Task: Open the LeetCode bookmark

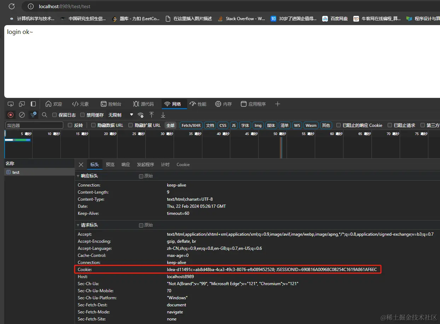Action: coord(135,19)
